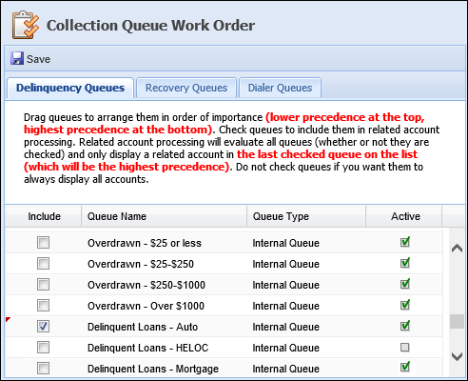Click the red flag marker beside Delinquent Loans - Auto

click(x=8, y=319)
